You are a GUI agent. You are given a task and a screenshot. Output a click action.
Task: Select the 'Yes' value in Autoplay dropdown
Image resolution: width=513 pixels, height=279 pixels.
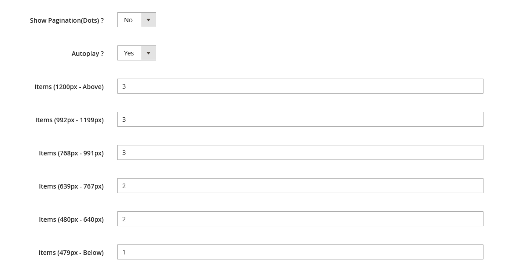[129, 53]
